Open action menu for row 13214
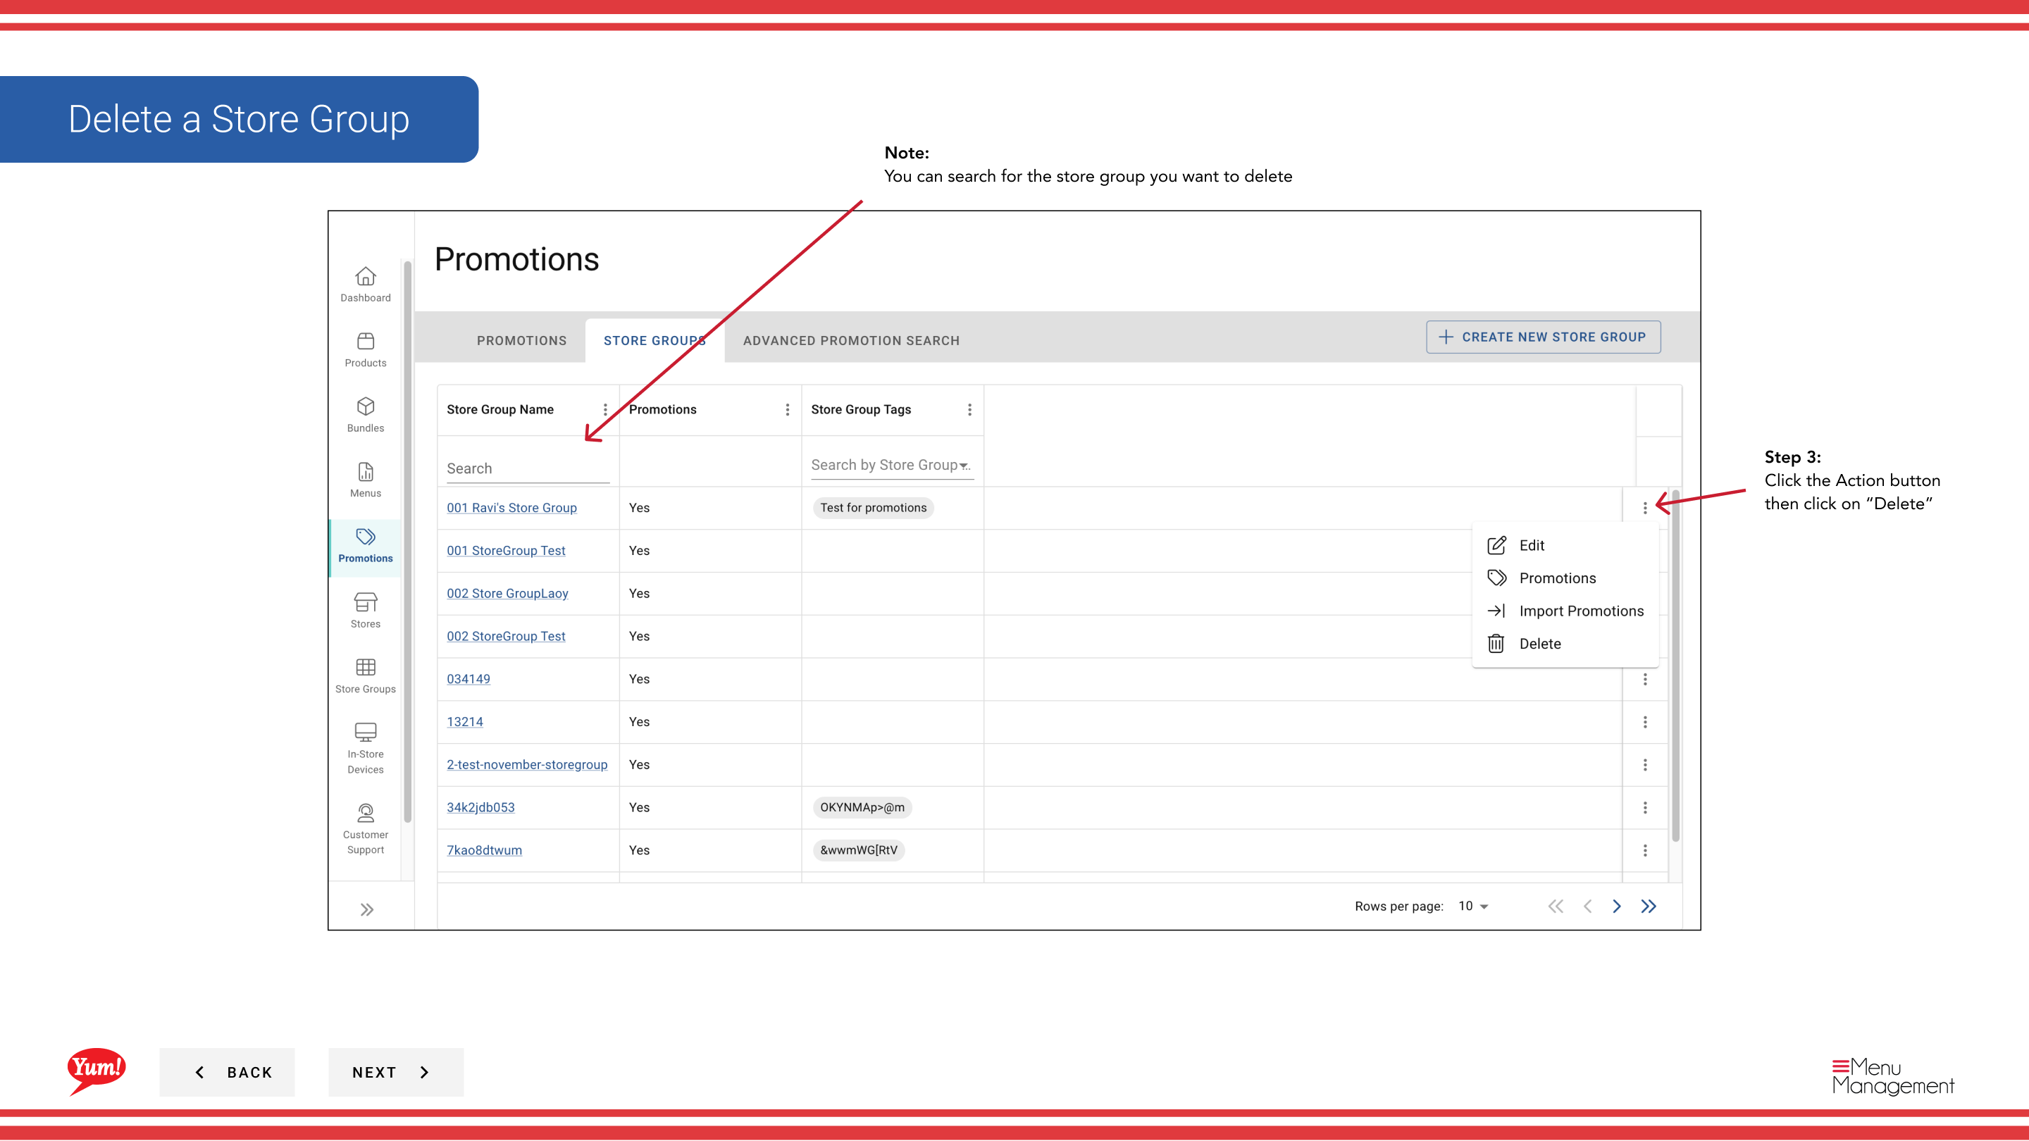The width and height of the screenshot is (2029, 1141). tap(1644, 722)
